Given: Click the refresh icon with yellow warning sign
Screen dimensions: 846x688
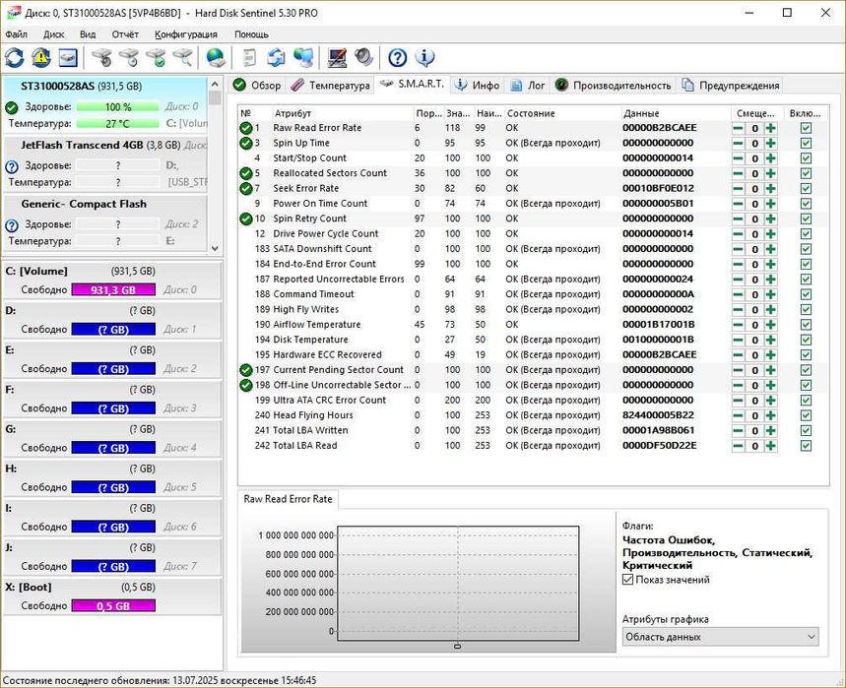Looking at the screenshot, I should pos(41,57).
